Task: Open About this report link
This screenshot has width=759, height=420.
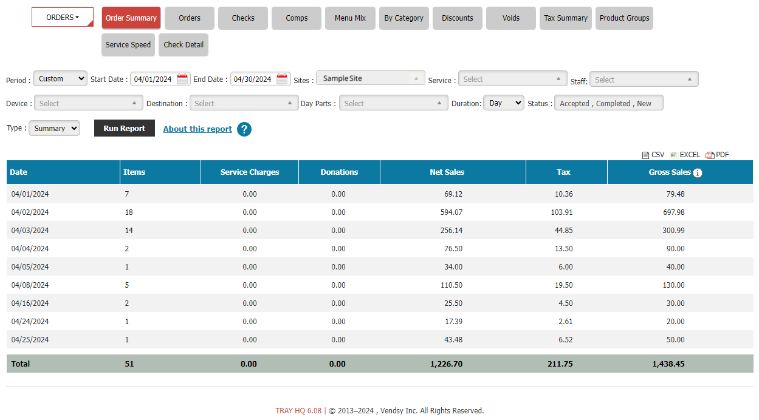Action: coord(197,129)
